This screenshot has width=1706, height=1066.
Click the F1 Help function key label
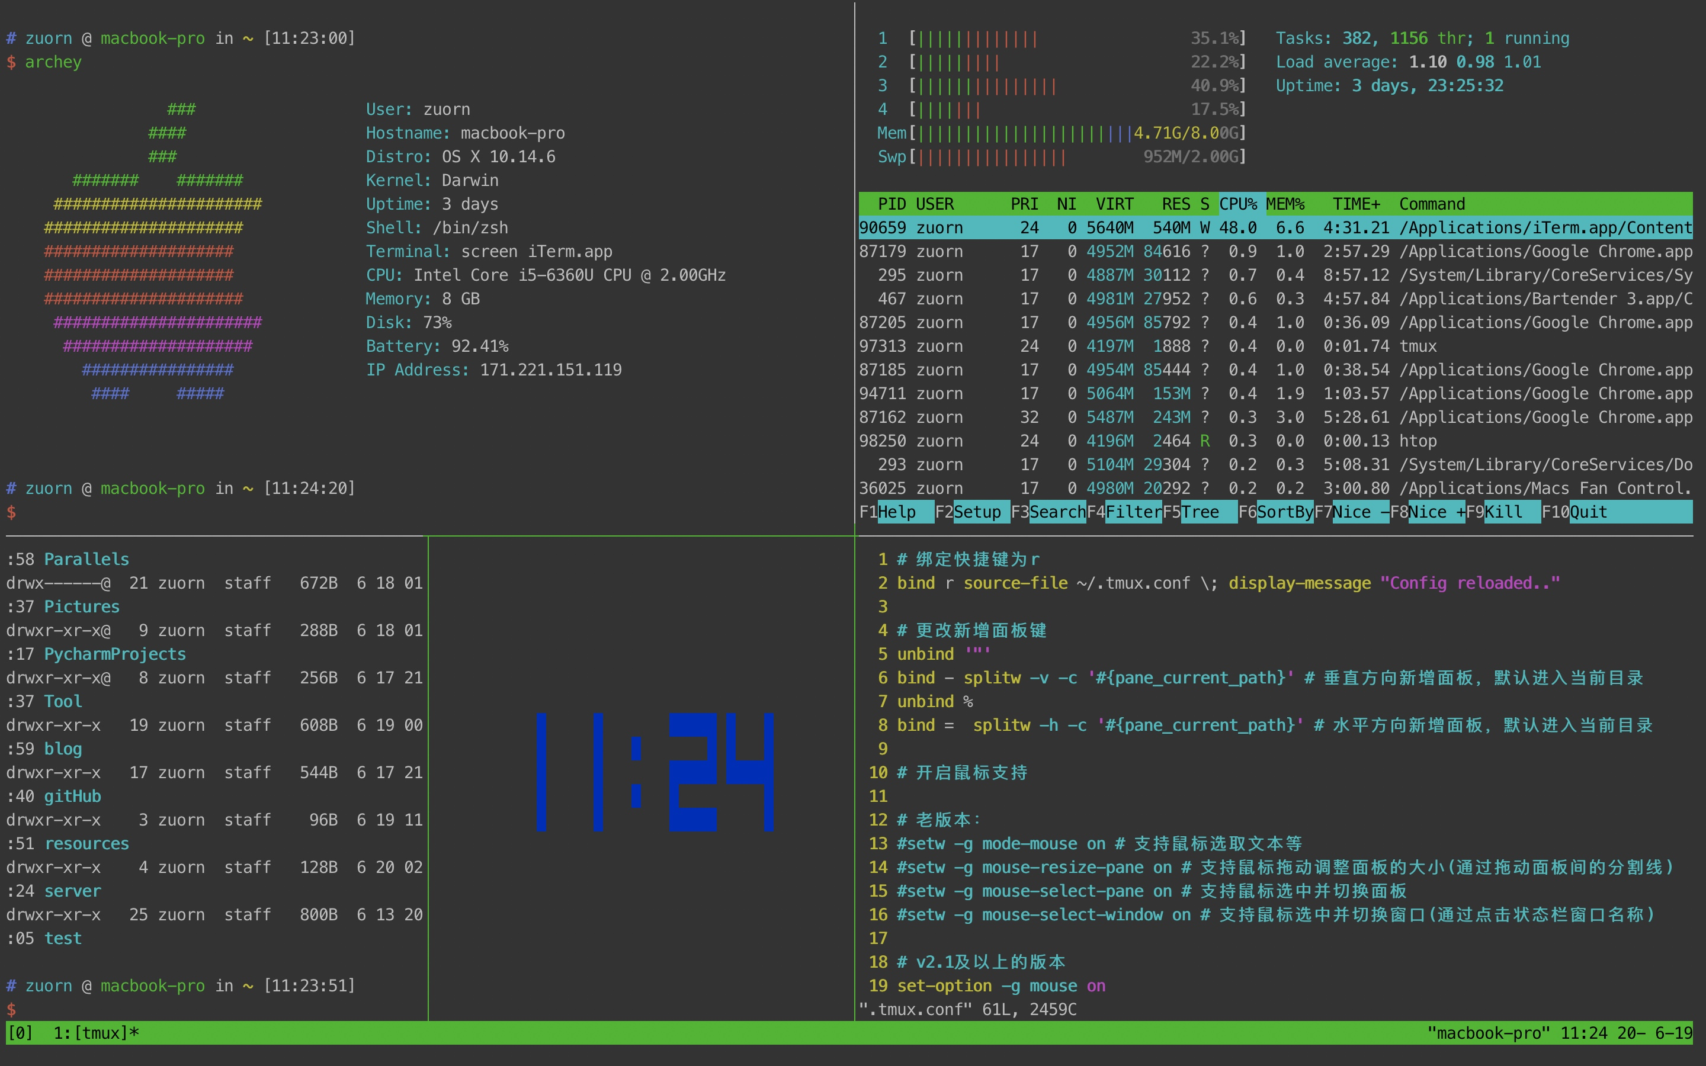896,512
